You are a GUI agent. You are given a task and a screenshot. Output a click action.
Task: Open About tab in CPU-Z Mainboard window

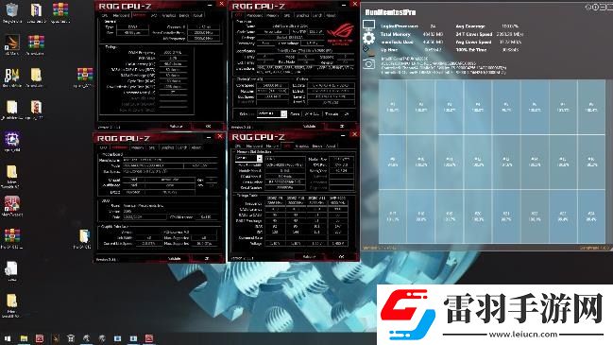coord(196,147)
